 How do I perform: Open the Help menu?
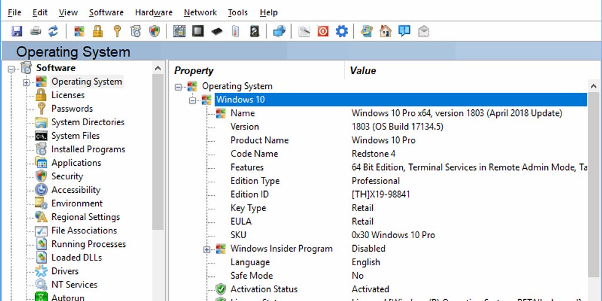(268, 12)
